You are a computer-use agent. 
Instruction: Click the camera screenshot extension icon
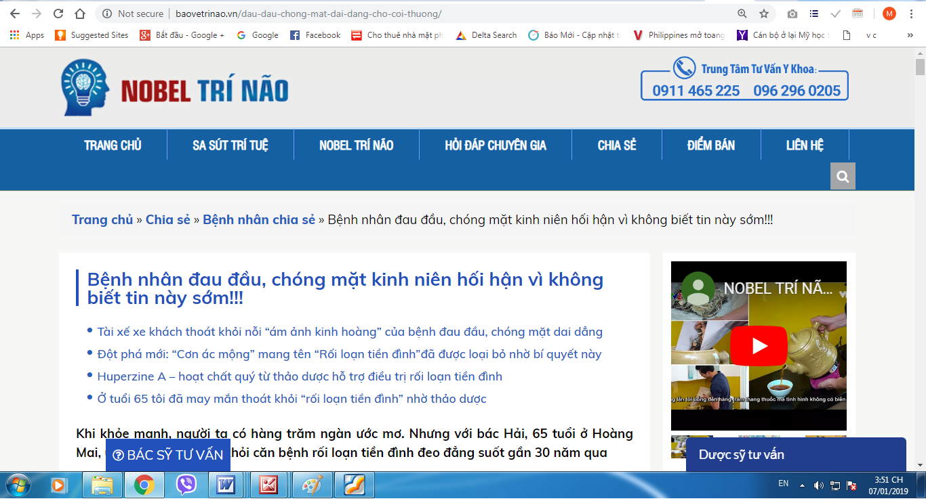click(792, 14)
